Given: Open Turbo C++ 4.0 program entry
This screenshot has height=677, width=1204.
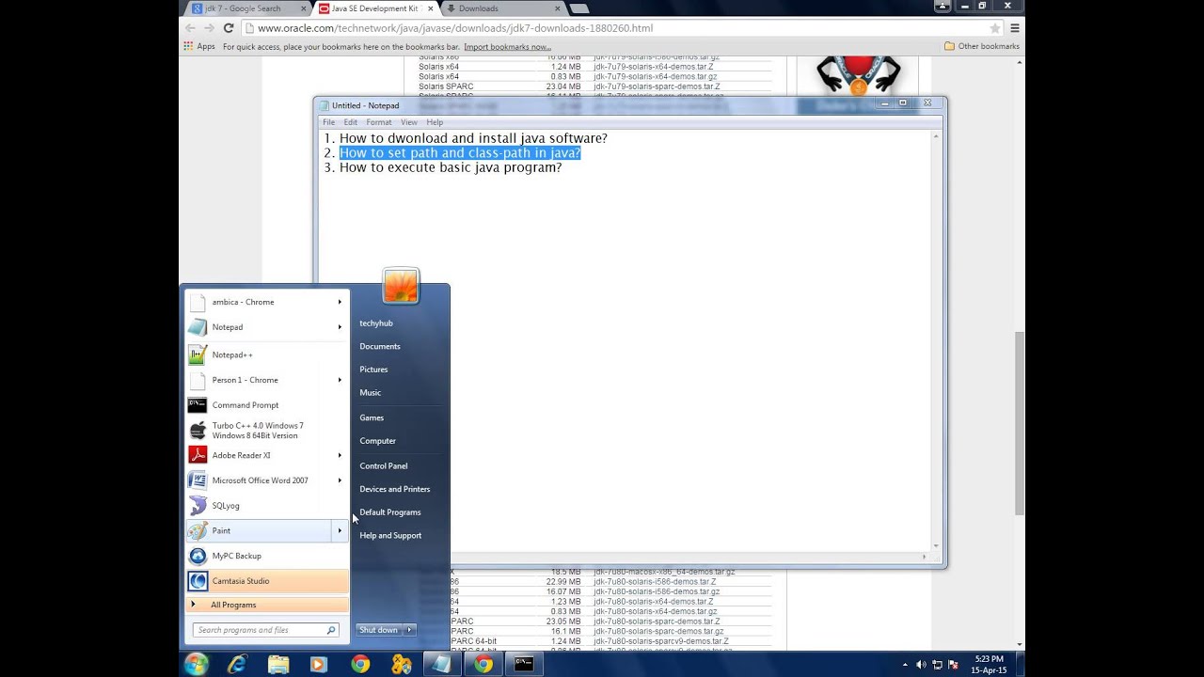Looking at the screenshot, I should (x=268, y=431).
